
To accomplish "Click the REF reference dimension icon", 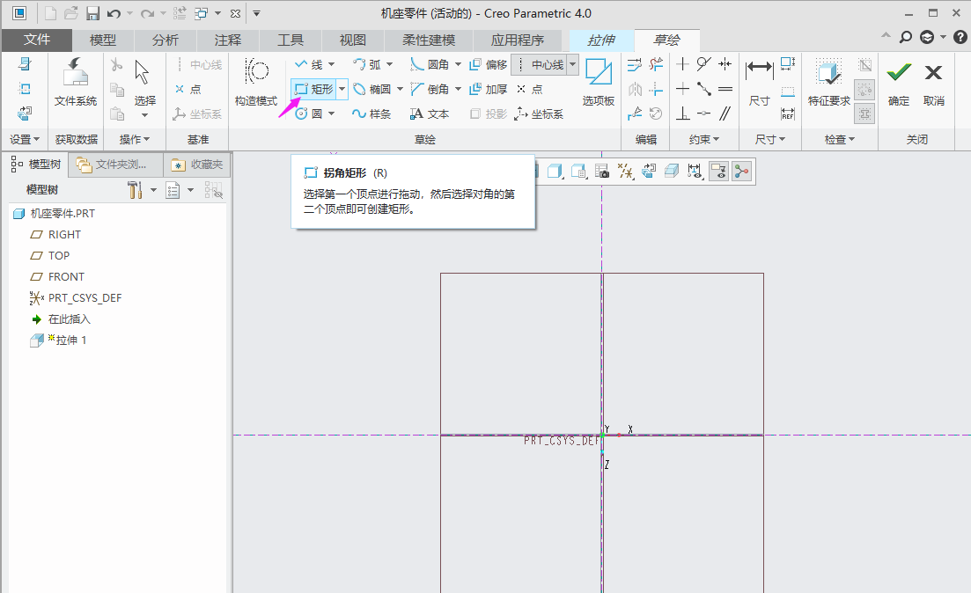I will tap(788, 113).
